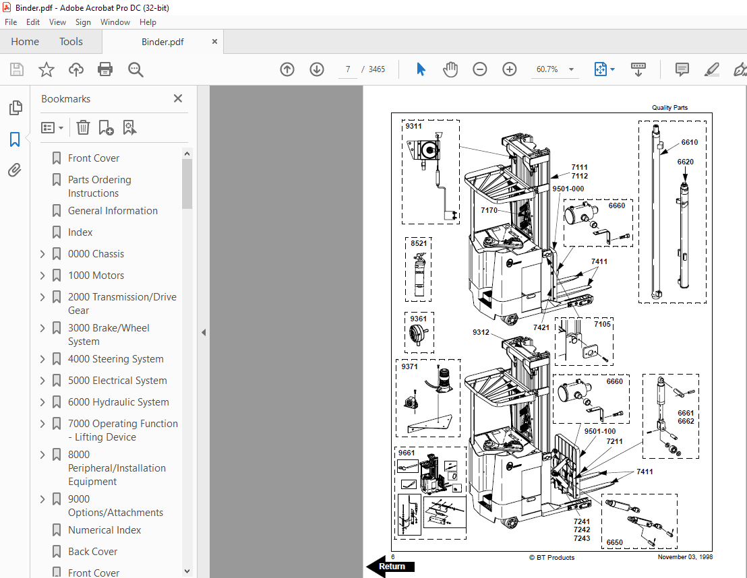Bookmark file with the star icon
The height and width of the screenshot is (578, 747).
tap(46, 69)
